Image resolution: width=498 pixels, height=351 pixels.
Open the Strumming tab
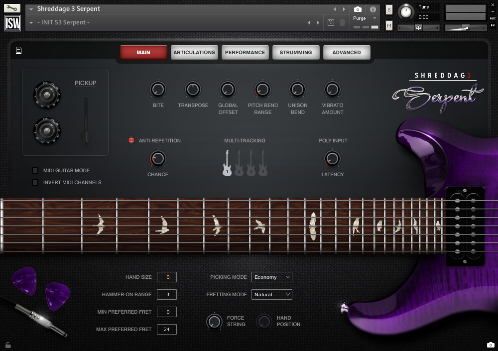[296, 52]
